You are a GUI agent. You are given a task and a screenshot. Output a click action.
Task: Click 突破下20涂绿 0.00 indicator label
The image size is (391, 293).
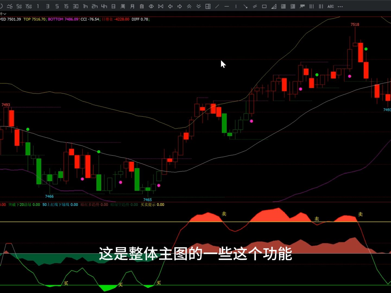coord(24,205)
